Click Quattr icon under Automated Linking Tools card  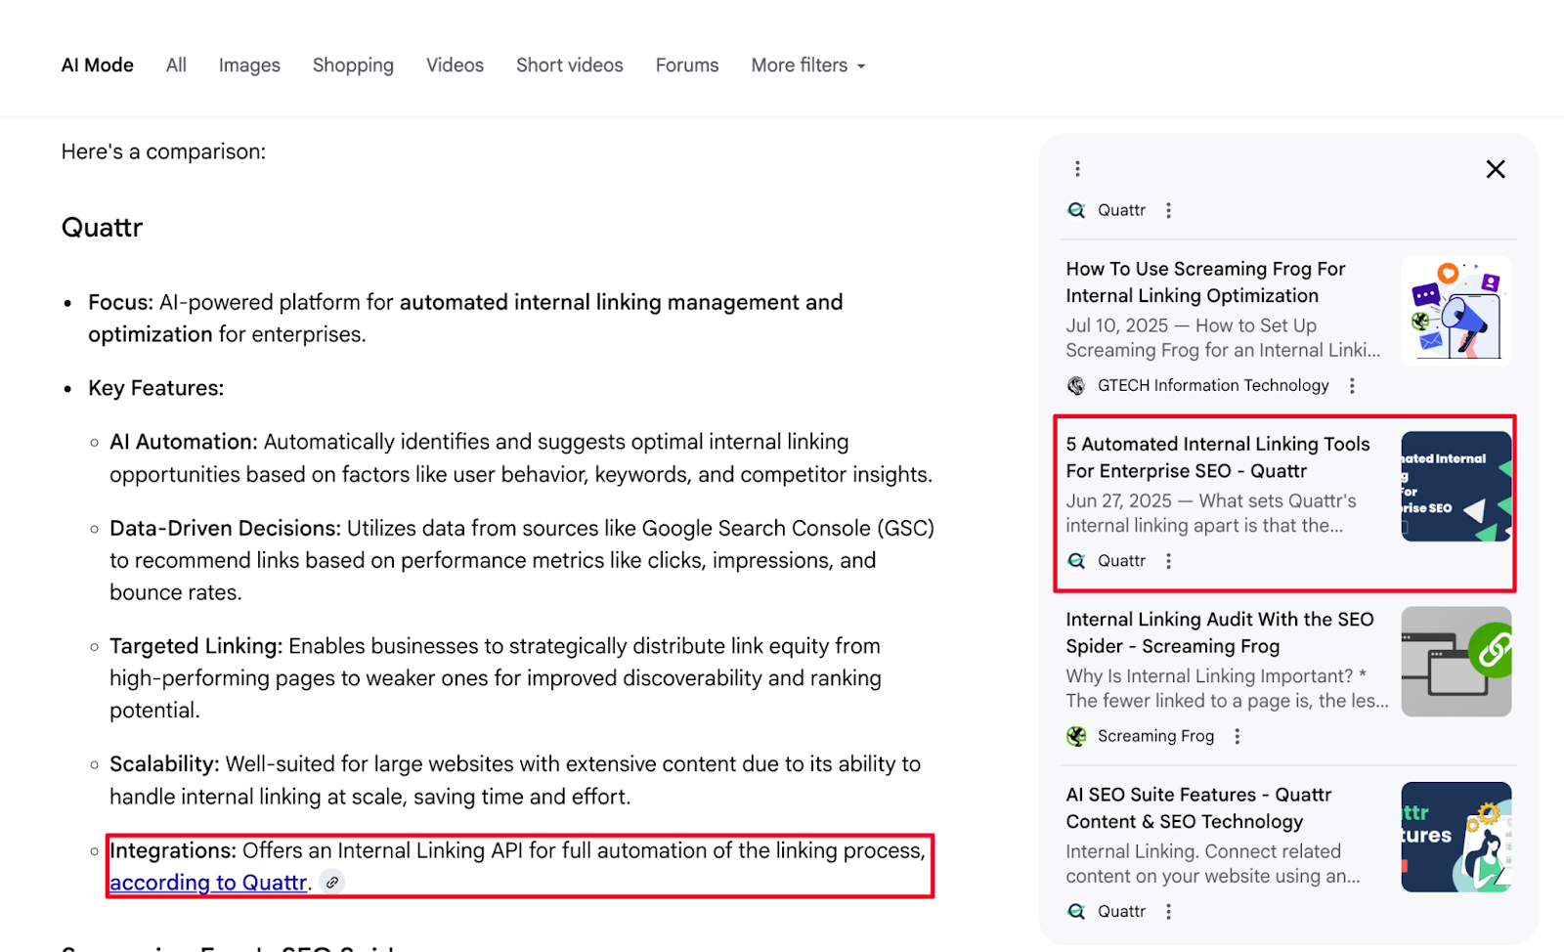(1076, 561)
